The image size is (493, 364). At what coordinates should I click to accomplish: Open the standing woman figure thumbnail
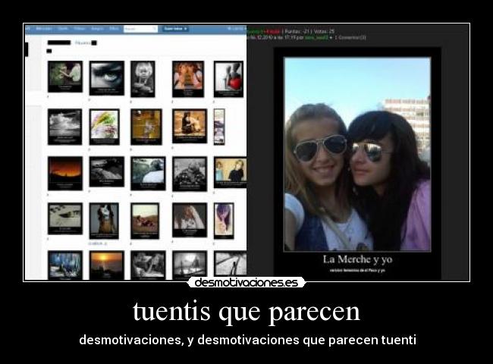coord(104,221)
